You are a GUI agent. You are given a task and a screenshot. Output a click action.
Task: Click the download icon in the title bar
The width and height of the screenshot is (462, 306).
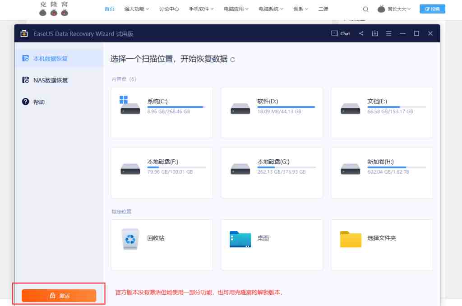[x=374, y=33]
